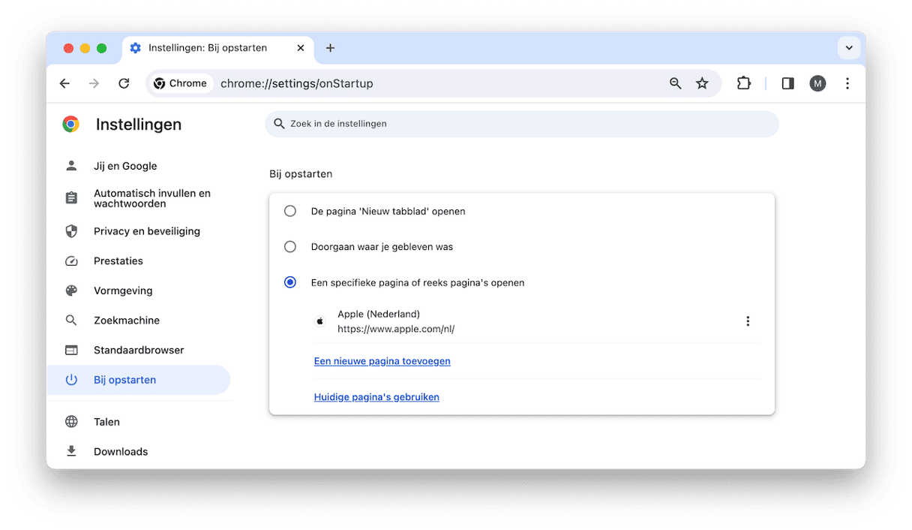This screenshot has height=530, width=912.
Task: Open the Chrome three-dot menu
Action: point(847,83)
